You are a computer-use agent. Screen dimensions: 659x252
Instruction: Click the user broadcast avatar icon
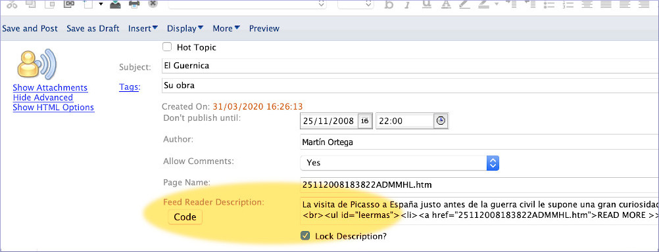[37, 64]
